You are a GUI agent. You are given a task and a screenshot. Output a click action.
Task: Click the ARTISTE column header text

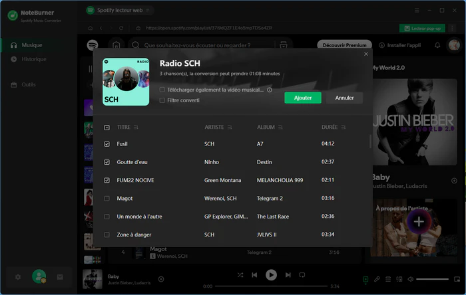click(214, 127)
